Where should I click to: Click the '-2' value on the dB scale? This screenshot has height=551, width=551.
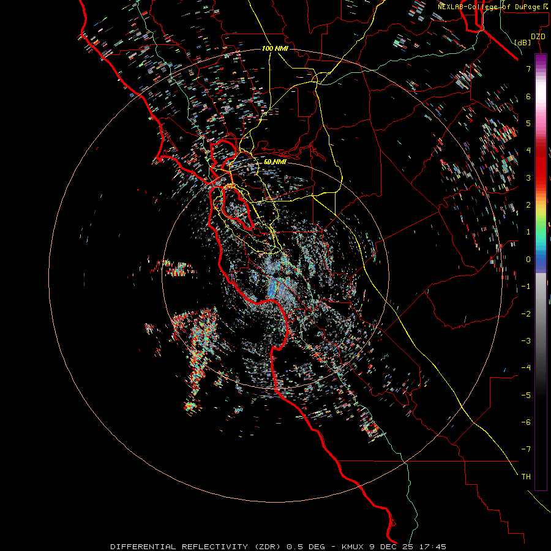click(x=526, y=314)
